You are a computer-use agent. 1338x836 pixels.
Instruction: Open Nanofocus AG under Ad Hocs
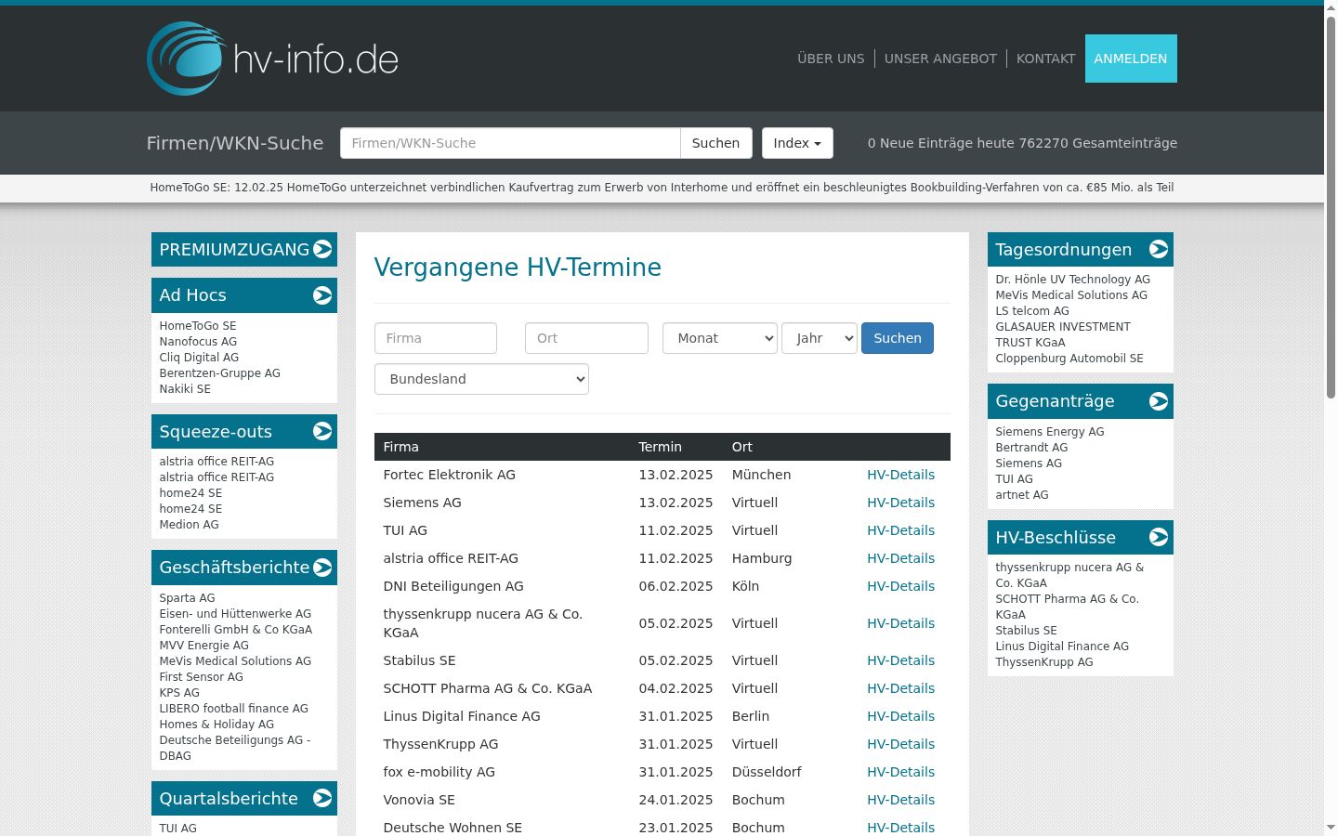click(198, 342)
